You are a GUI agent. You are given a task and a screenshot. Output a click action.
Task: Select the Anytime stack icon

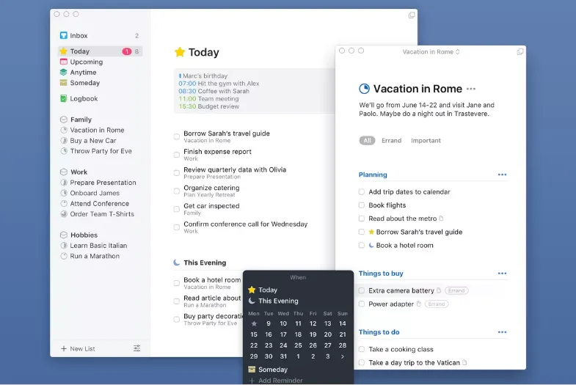pos(64,73)
